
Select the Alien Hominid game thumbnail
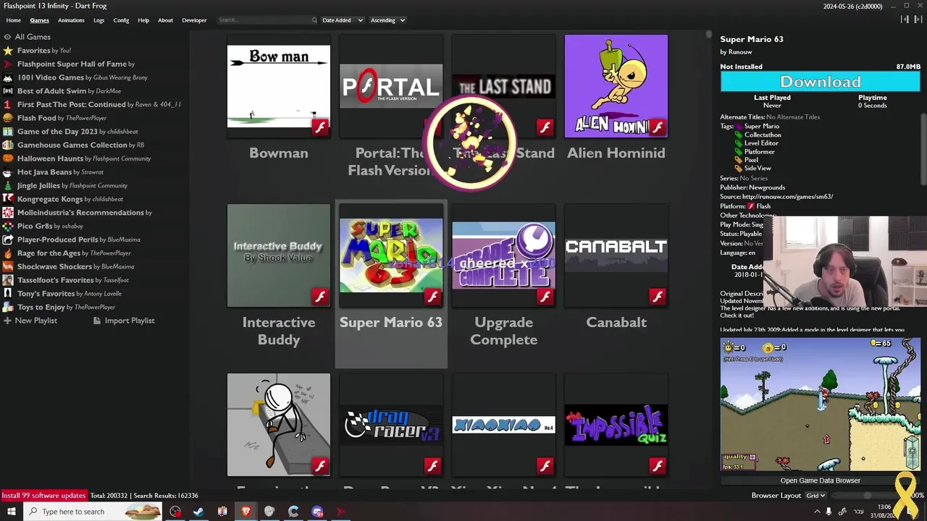[616, 86]
